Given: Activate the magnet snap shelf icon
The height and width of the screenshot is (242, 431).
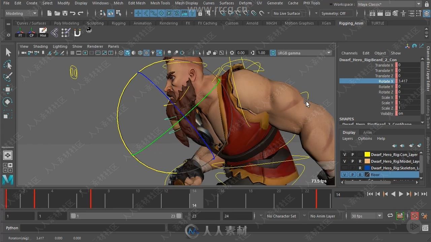Looking at the screenshot, I should [77, 33].
